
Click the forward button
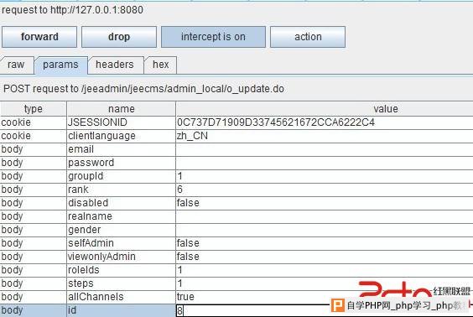point(39,37)
